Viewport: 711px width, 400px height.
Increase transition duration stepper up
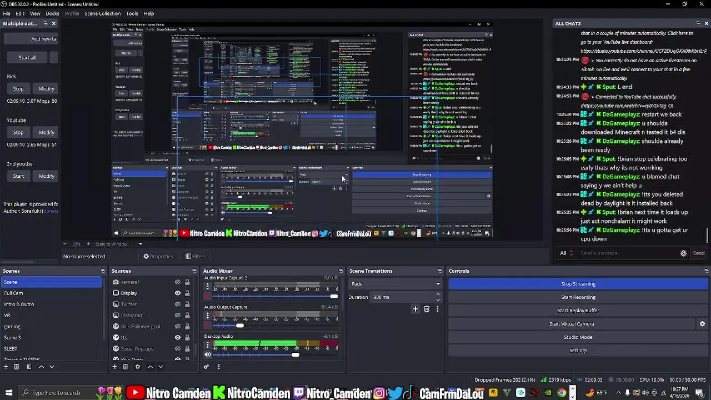point(438,294)
